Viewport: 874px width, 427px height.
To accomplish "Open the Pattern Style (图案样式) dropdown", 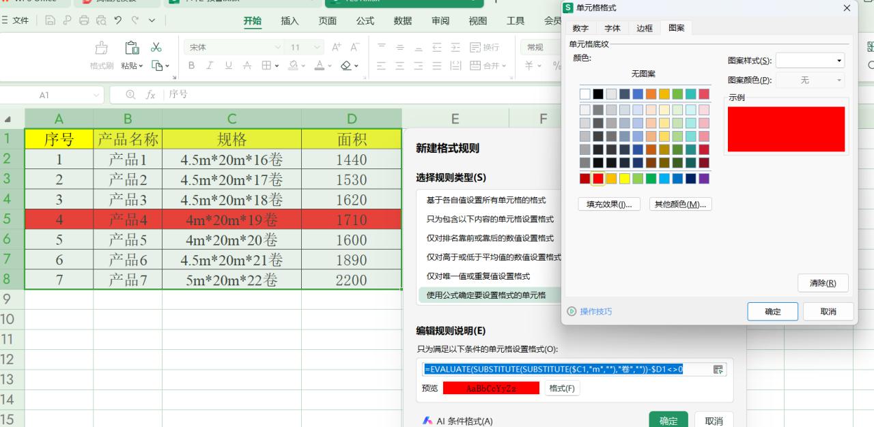I will point(810,61).
